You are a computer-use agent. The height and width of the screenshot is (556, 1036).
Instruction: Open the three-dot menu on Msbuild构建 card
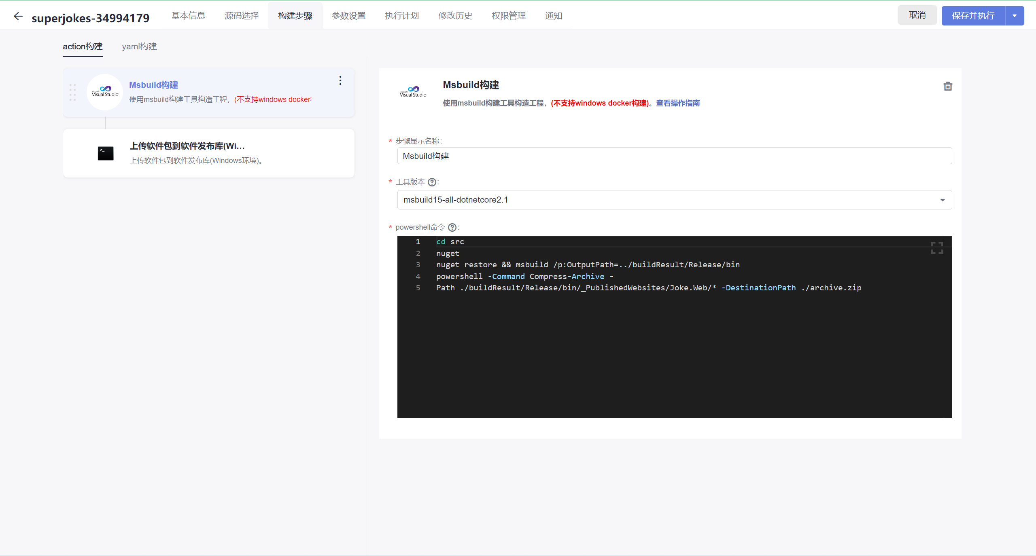340,80
